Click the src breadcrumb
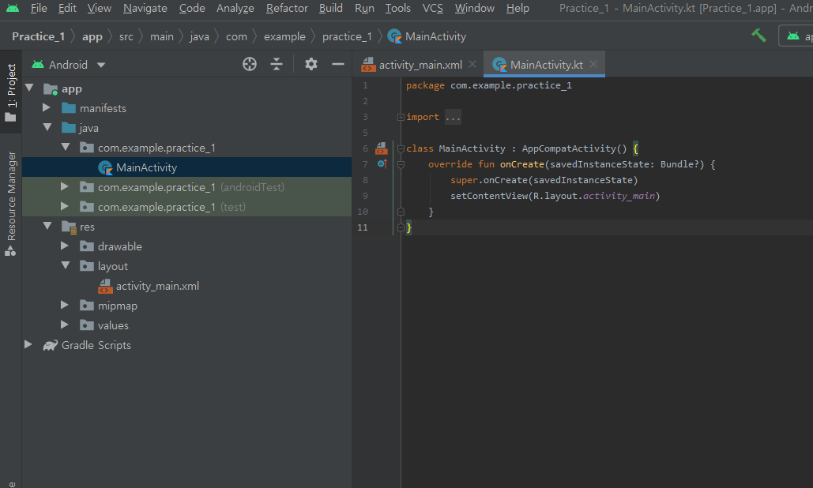Screen dimensions: 813x488 click(126, 37)
